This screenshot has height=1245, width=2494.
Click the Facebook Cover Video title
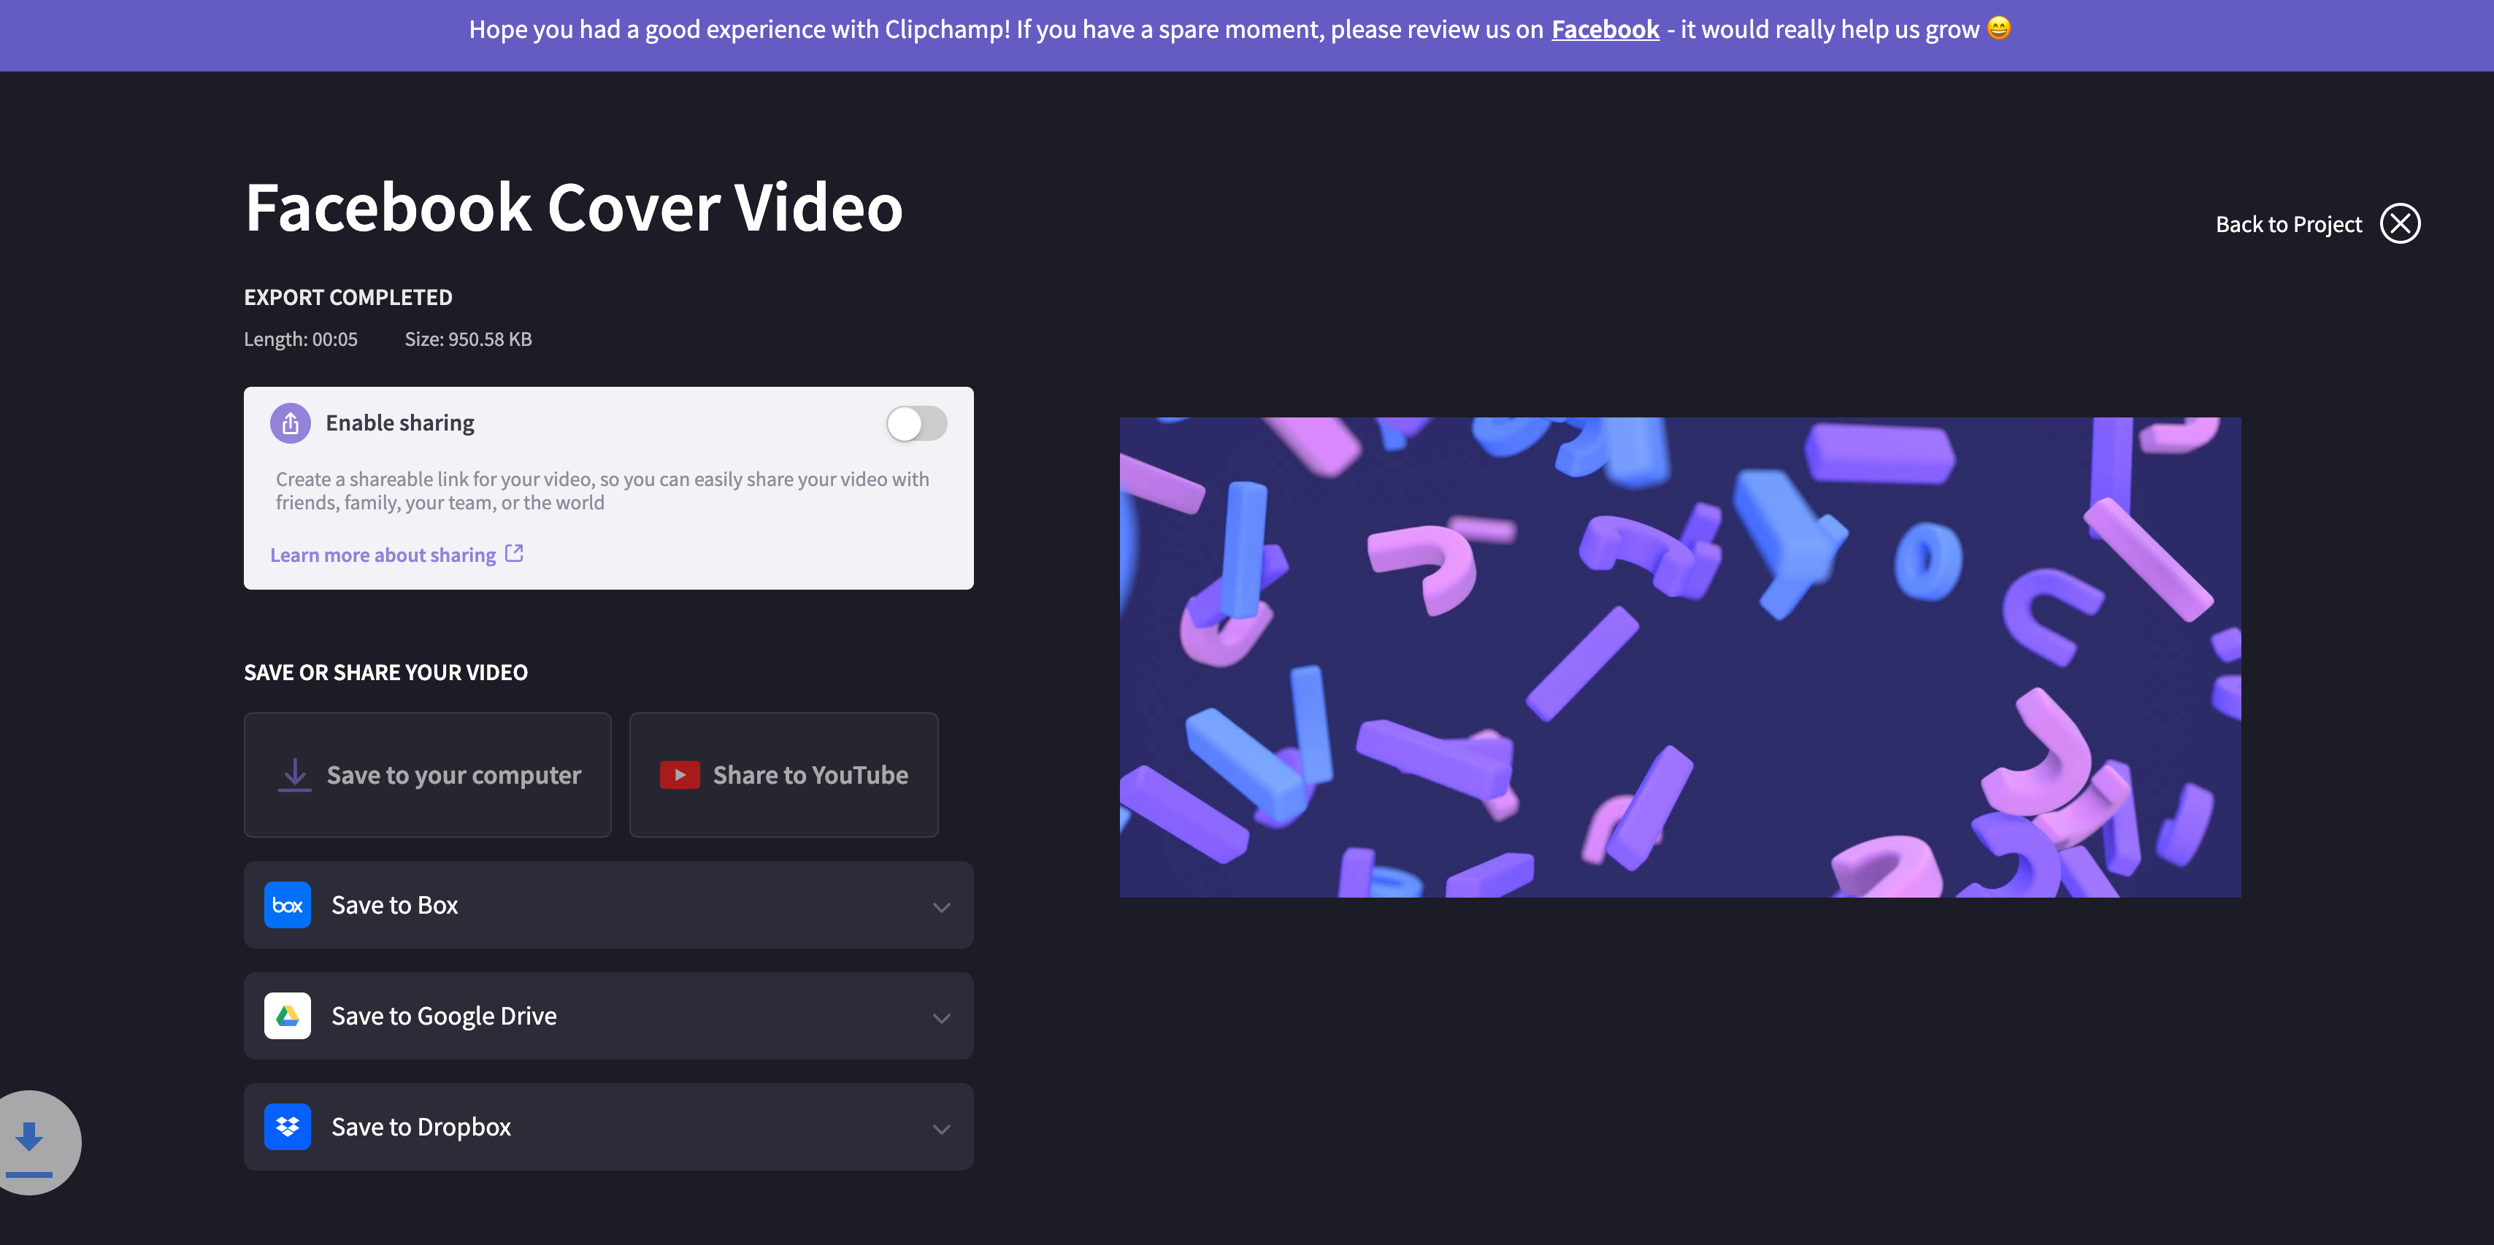tap(573, 207)
